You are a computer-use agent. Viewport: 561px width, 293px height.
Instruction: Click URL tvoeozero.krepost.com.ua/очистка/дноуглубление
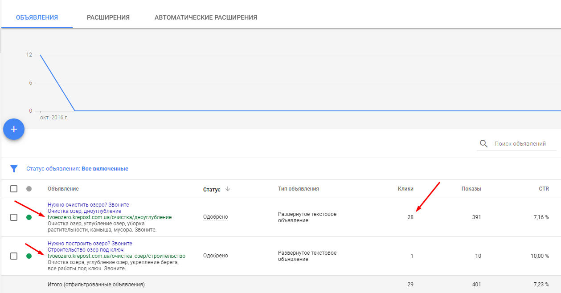coord(110,217)
